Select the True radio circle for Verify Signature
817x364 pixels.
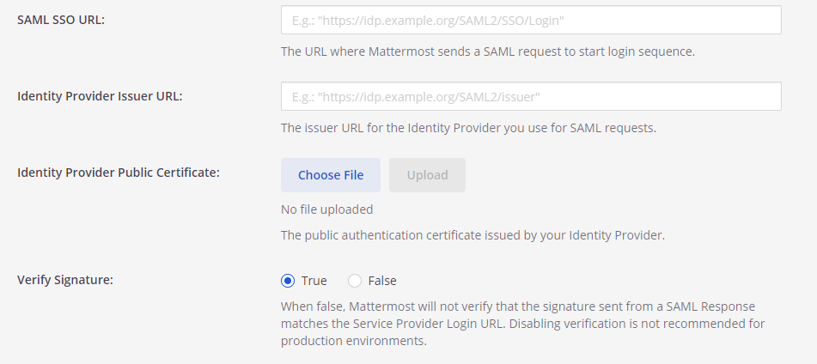tap(288, 281)
